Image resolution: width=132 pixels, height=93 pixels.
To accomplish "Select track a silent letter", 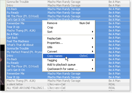I will (x=68, y=84).
